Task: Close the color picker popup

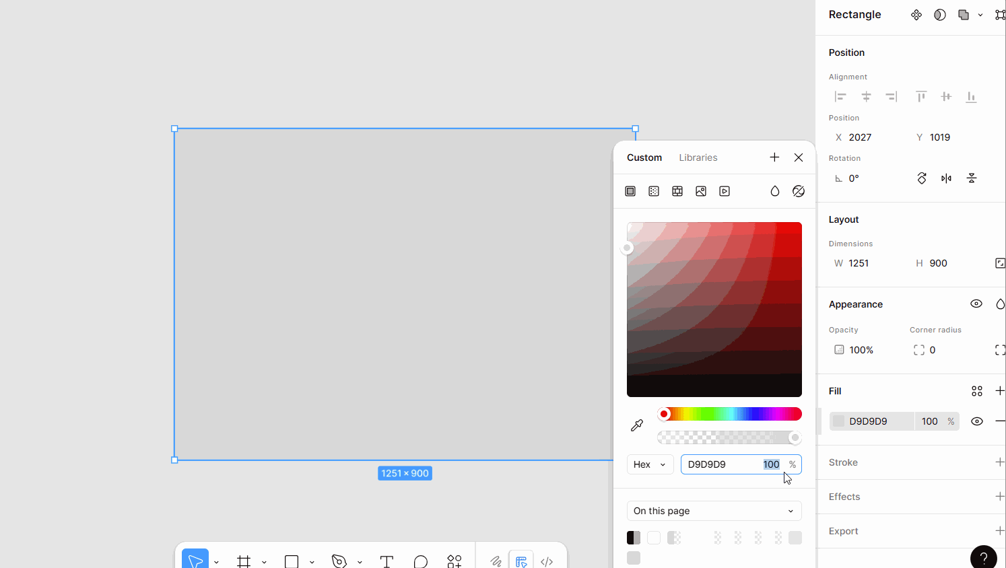Action: click(x=799, y=157)
